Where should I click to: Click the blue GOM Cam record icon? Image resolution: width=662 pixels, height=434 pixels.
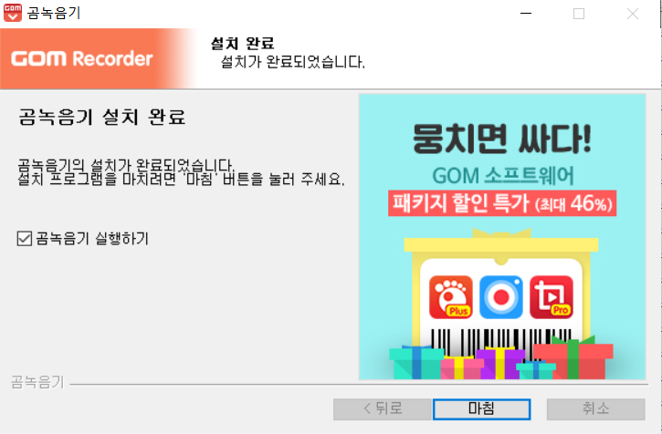[x=500, y=297]
